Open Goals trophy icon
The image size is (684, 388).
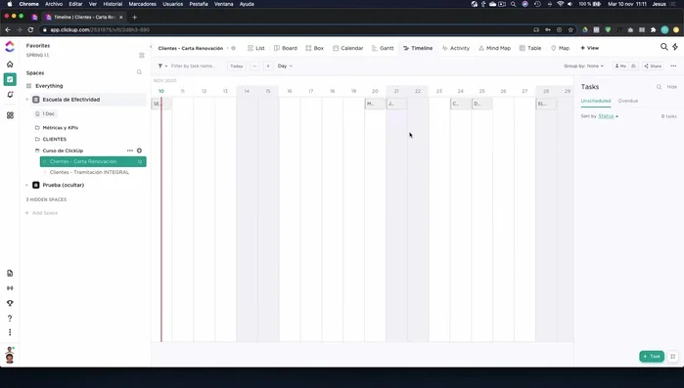(10, 303)
